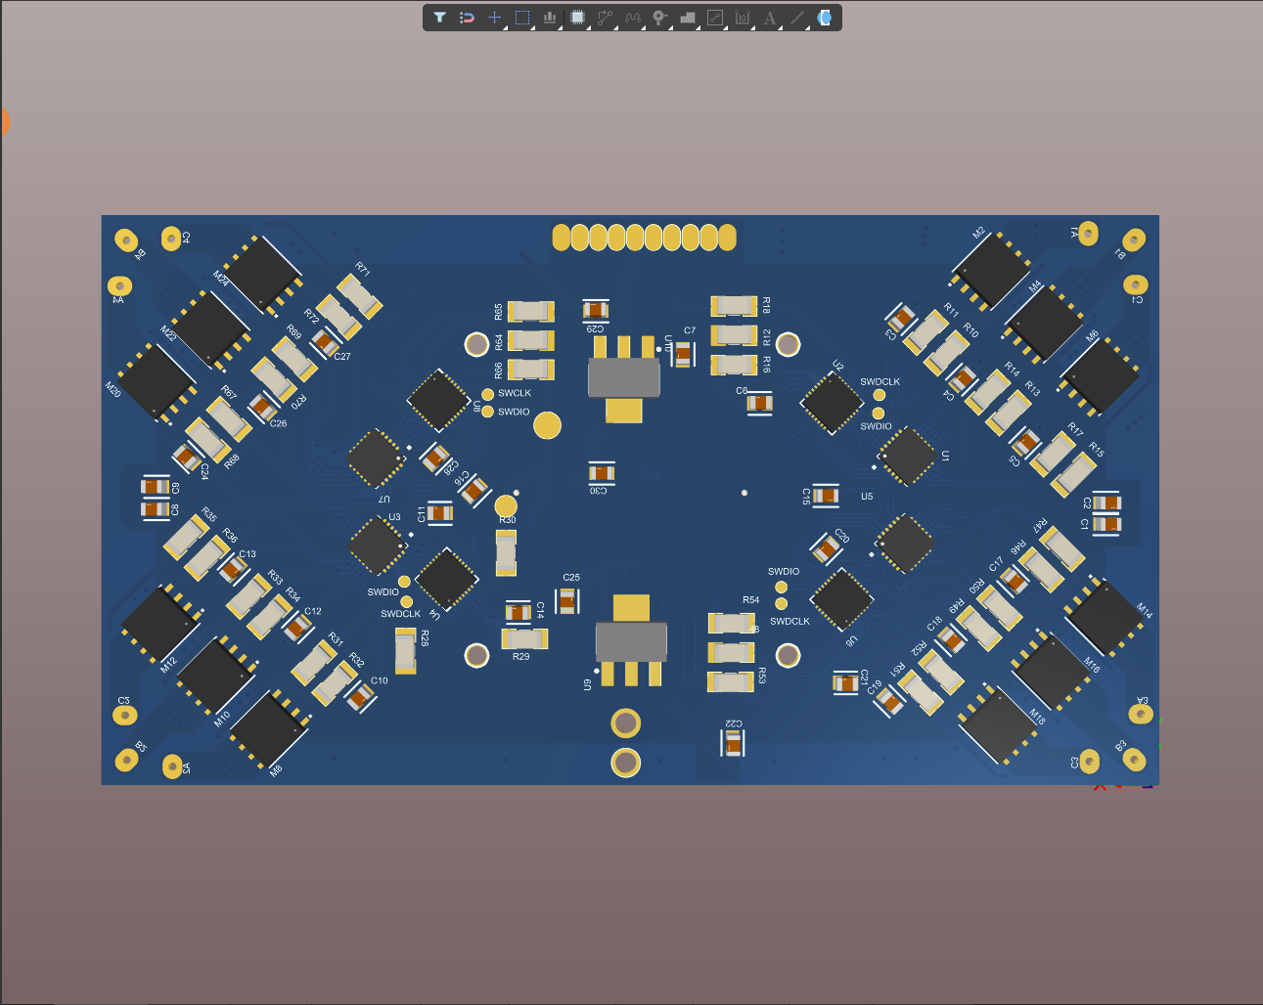The width and height of the screenshot is (1263, 1005).
Task: Select the U10 regulator body near C7
Action: click(624, 377)
